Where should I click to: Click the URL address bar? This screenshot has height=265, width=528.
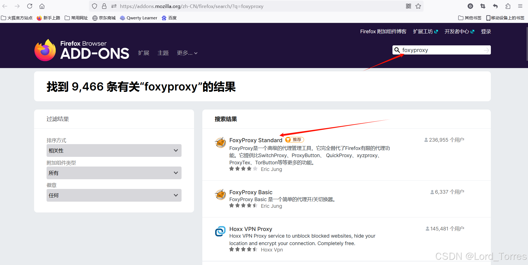point(256,6)
